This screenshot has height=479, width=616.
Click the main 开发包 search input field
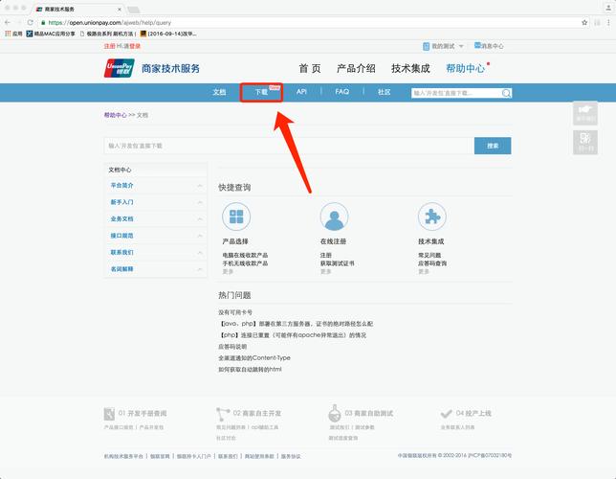pyautogui.click(x=288, y=146)
